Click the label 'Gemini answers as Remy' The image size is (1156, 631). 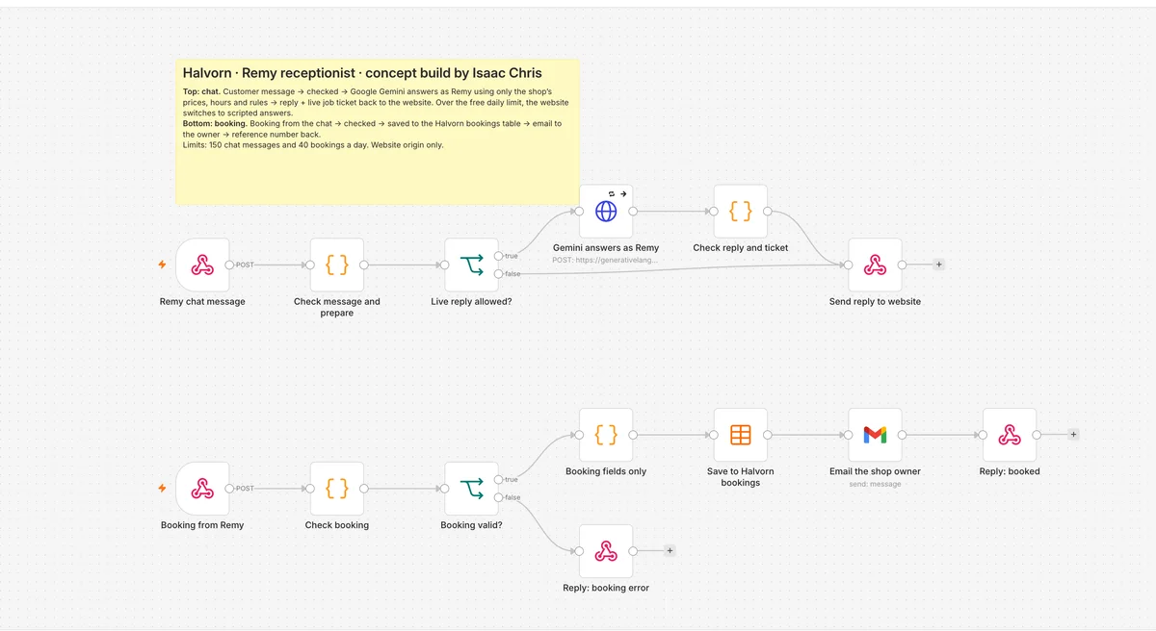tap(606, 248)
